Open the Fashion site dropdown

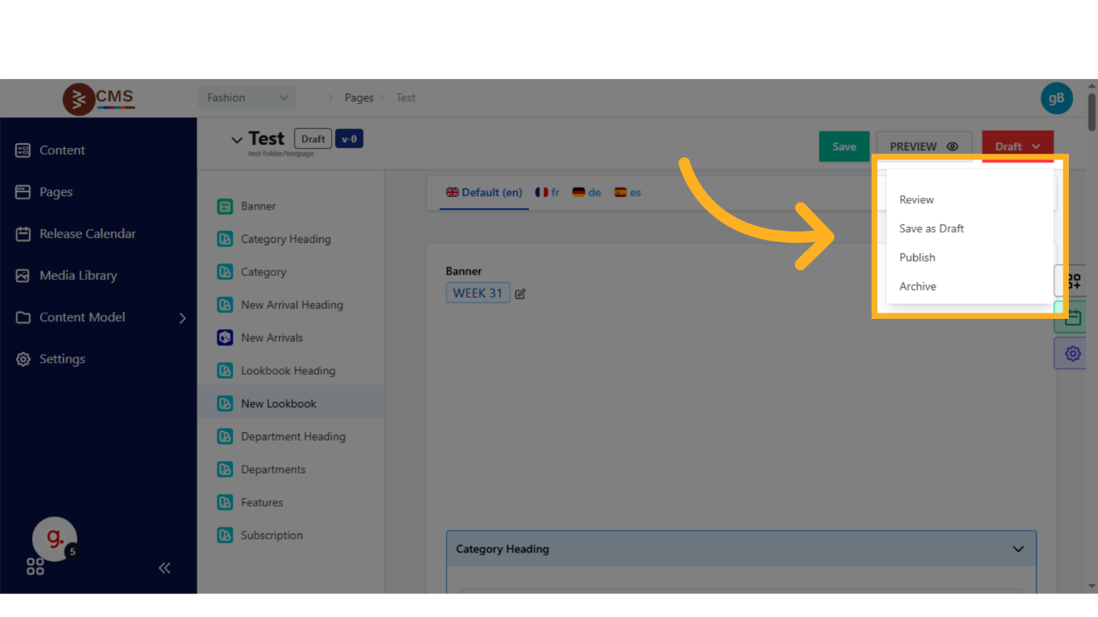tap(246, 98)
